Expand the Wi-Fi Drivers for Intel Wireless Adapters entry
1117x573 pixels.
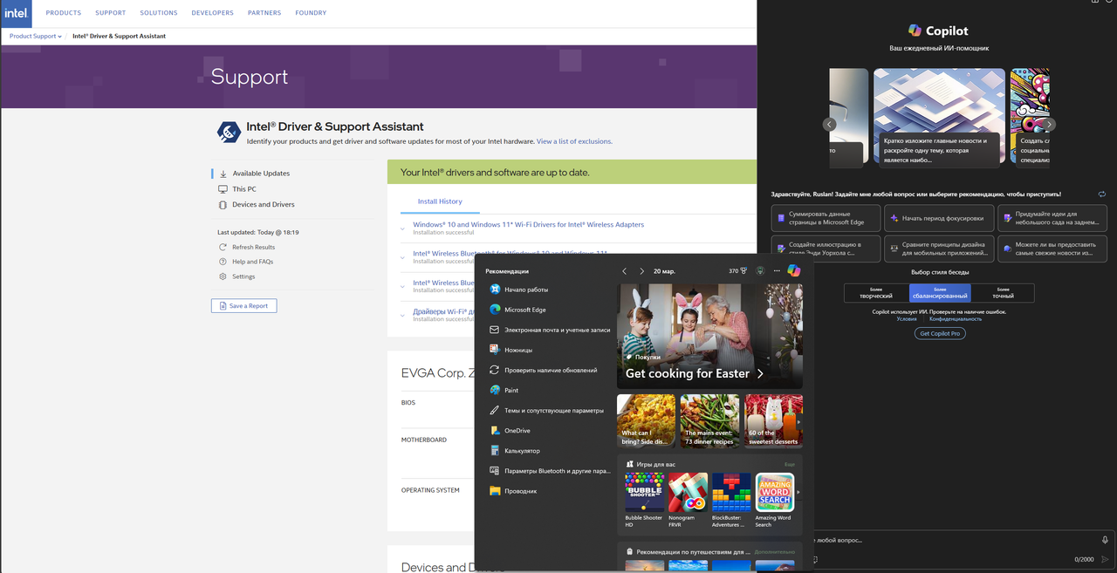(402, 229)
